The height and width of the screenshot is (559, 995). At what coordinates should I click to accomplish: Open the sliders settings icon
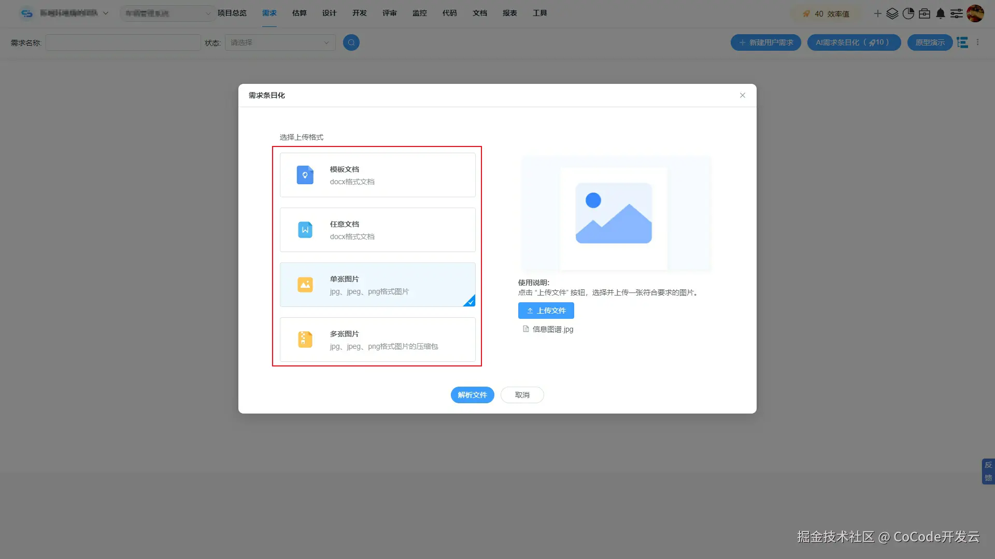coord(957,13)
